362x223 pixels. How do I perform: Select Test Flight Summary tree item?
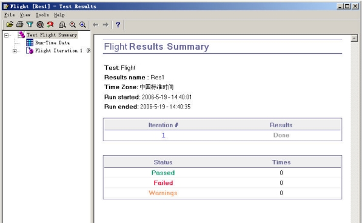52,35
